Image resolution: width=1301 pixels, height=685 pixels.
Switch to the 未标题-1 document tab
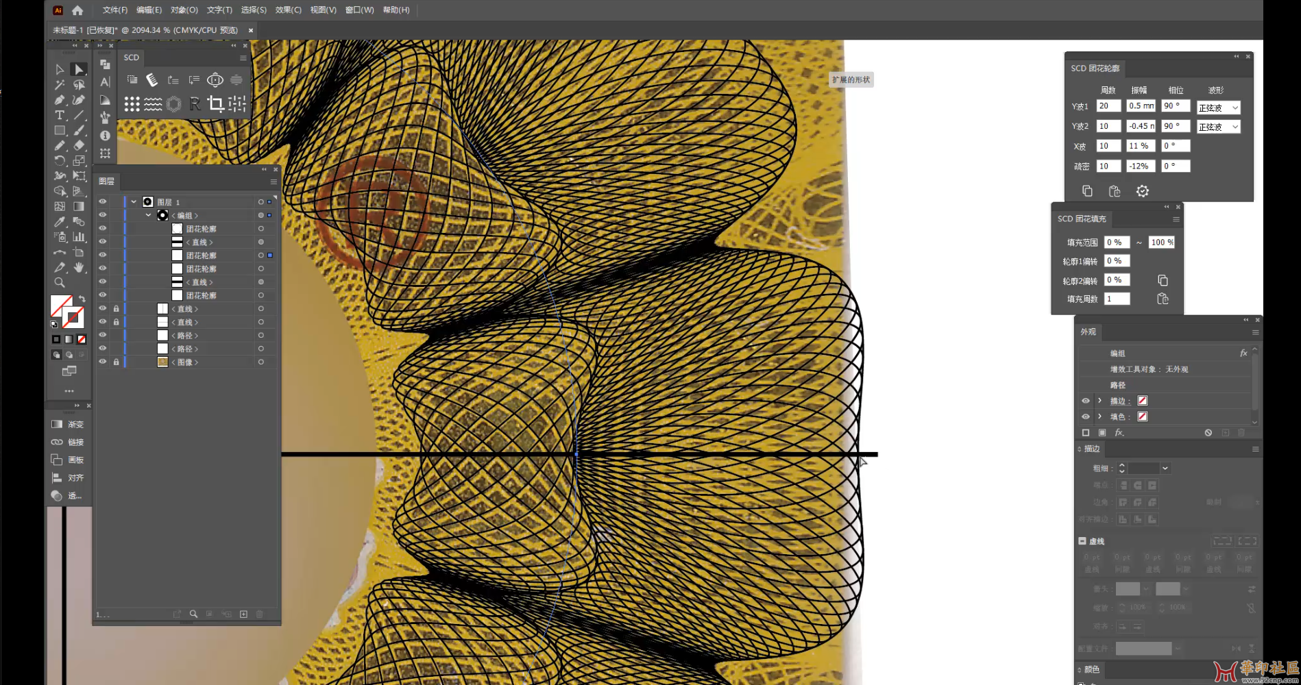point(145,30)
